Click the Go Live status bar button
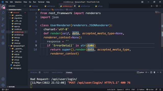Viewport: 163px width, 91px height. coord(150,89)
